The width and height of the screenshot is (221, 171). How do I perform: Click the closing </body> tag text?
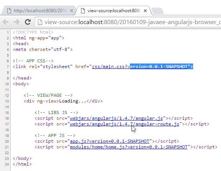click(22, 158)
